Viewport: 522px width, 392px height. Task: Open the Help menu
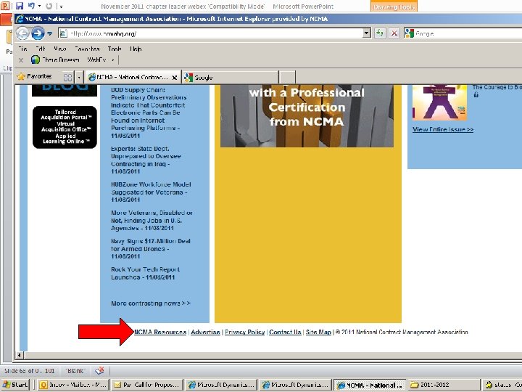[136, 49]
